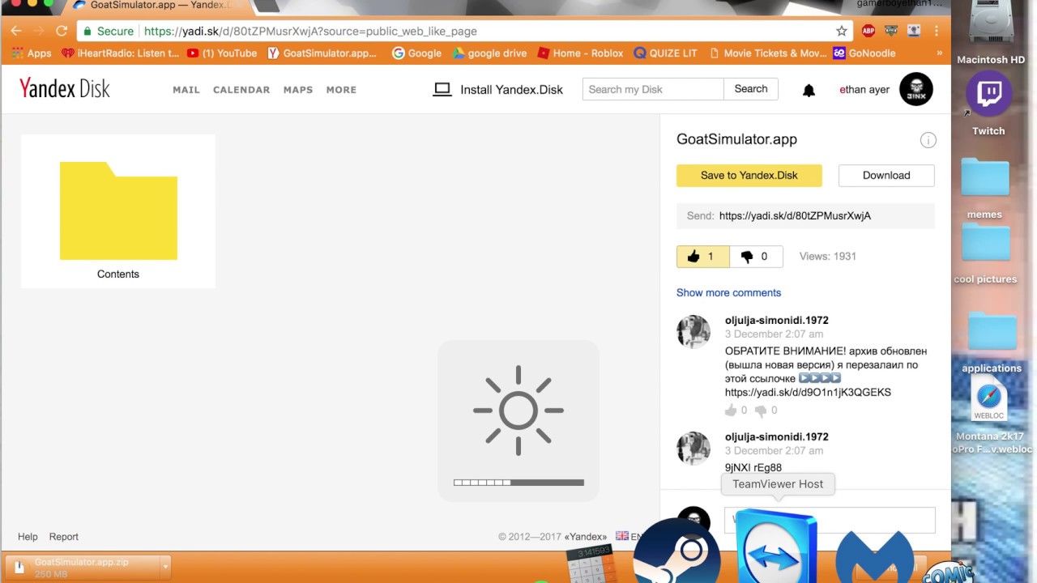Click the ethan ayer profile avatar

pyautogui.click(x=916, y=89)
